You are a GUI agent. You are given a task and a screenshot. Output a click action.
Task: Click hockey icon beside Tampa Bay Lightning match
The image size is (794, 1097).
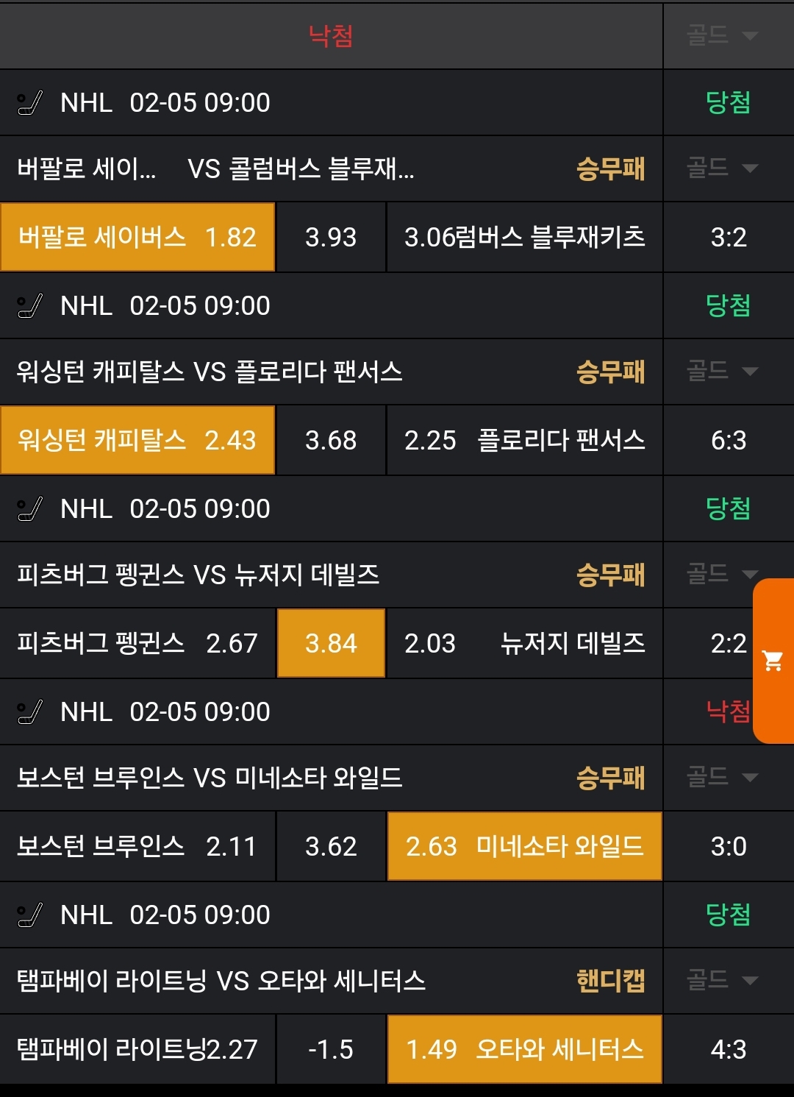pyautogui.click(x=29, y=915)
